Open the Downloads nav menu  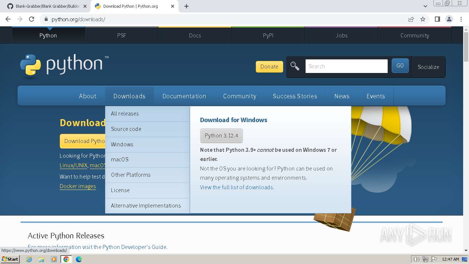point(129,96)
